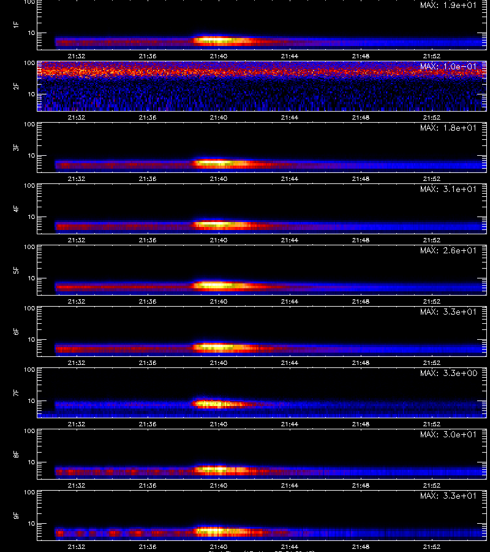Click the 21:44 tick label under panel 5F

point(290,301)
